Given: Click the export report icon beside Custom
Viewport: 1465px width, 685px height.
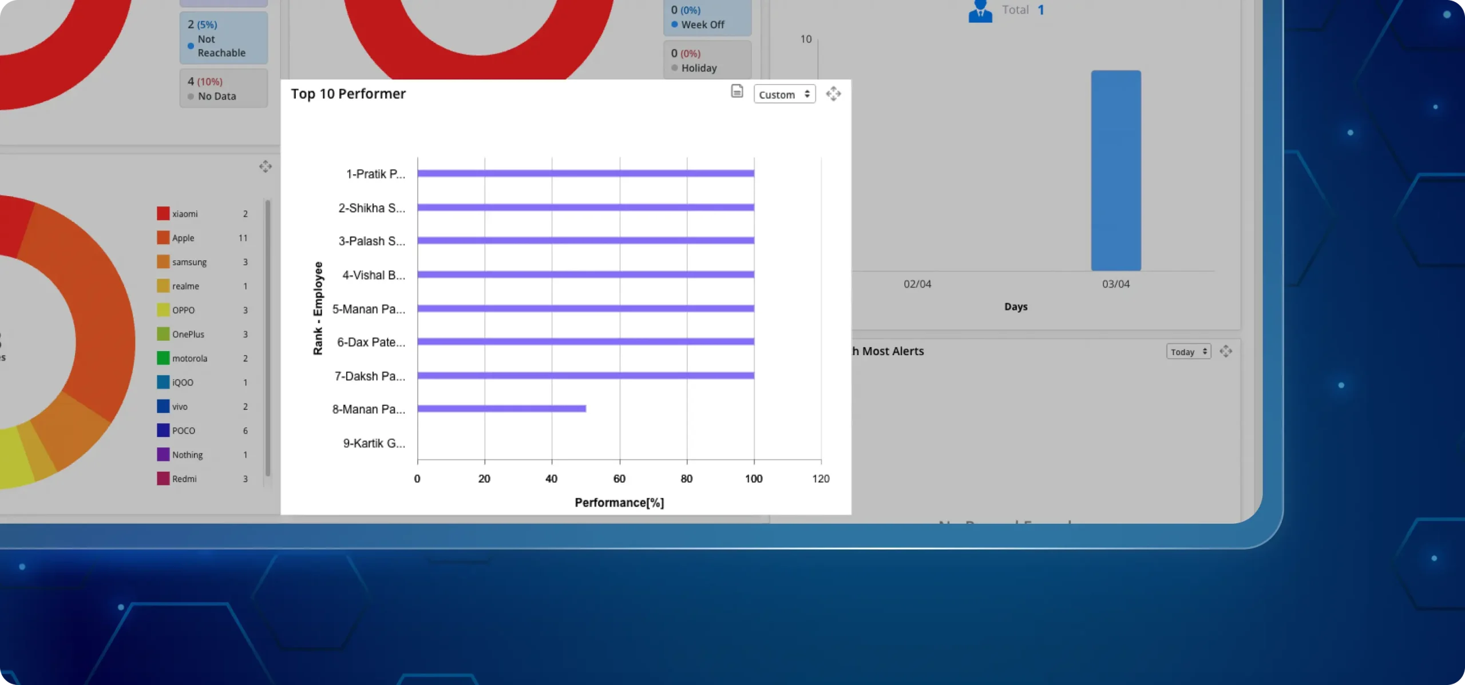Looking at the screenshot, I should [x=737, y=91].
